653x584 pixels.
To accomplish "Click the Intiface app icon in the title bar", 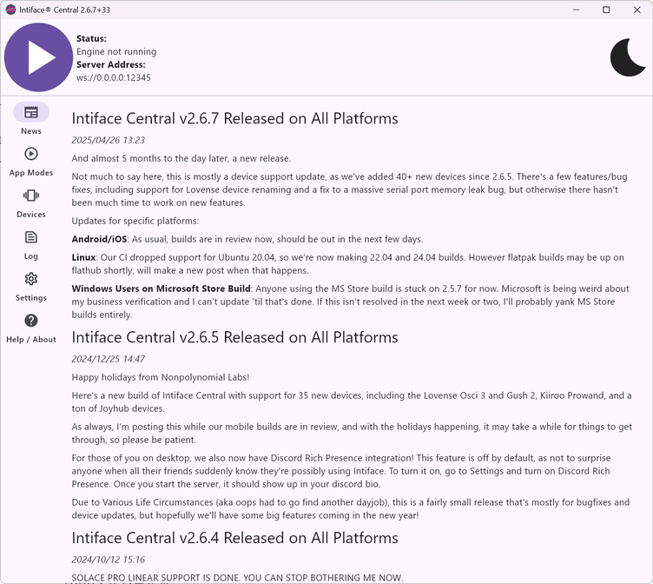I will point(10,10).
